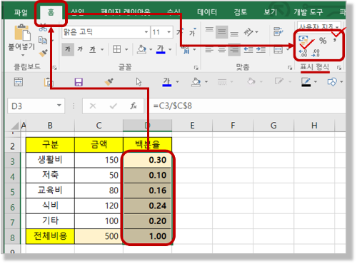Click the quick access select objects arrow
The width and height of the screenshot is (357, 264).
139,82
